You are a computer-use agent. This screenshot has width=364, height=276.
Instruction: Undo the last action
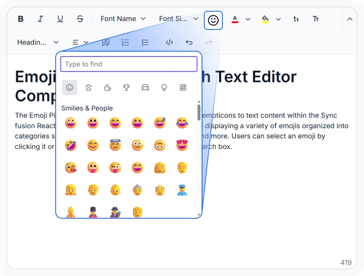pyautogui.click(x=189, y=42)
